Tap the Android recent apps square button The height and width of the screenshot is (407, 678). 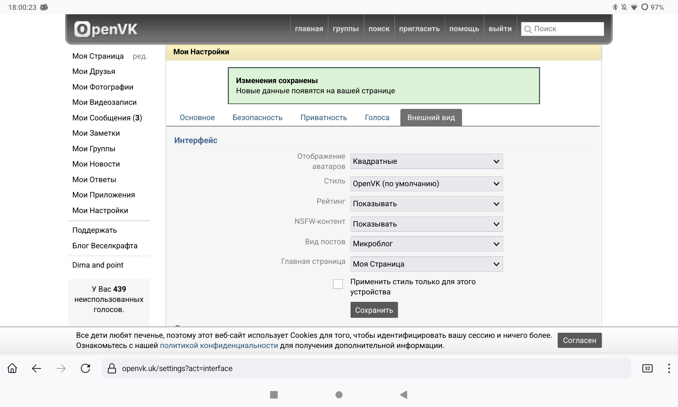tap(274, 395)
